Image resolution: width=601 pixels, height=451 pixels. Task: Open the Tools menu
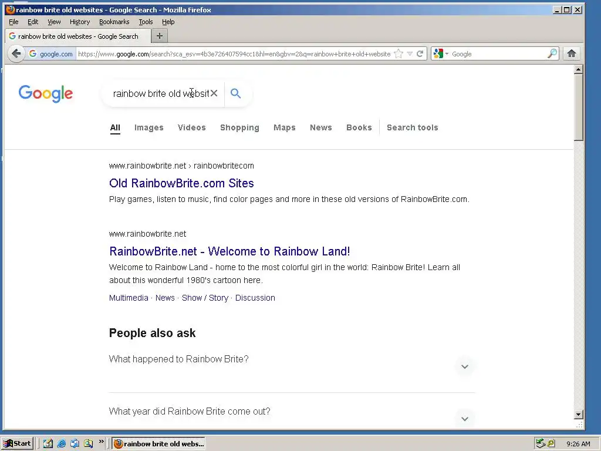coord(146,22)
